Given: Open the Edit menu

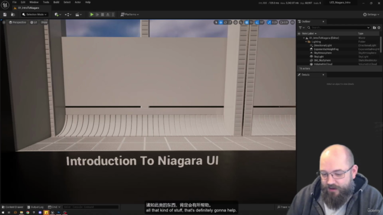Looking at the screenshot, I should [23, 2].
